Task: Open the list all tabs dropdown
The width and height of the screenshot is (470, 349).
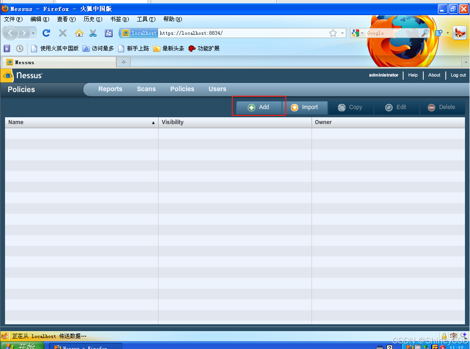Action: click(x=465, y=62)
